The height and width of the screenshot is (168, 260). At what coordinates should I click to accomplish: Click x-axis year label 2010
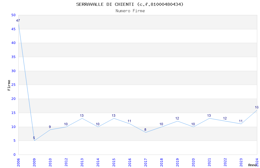(50, 162)
